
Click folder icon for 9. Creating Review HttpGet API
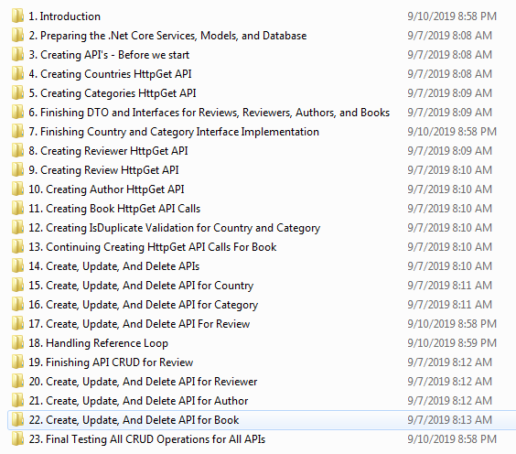tap(17, 169)
